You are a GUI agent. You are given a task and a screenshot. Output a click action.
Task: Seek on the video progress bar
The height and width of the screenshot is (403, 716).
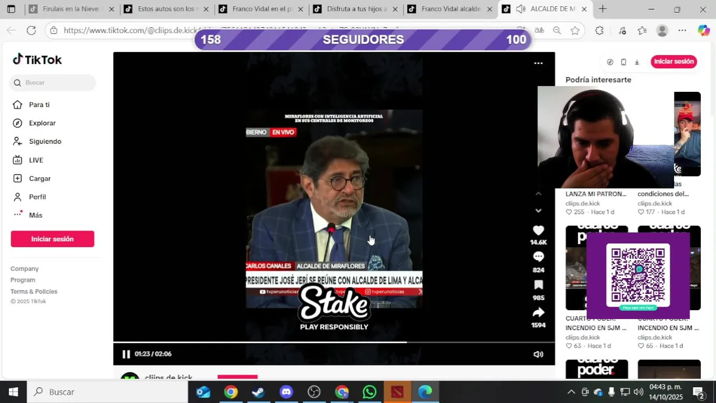click(334, 342)
